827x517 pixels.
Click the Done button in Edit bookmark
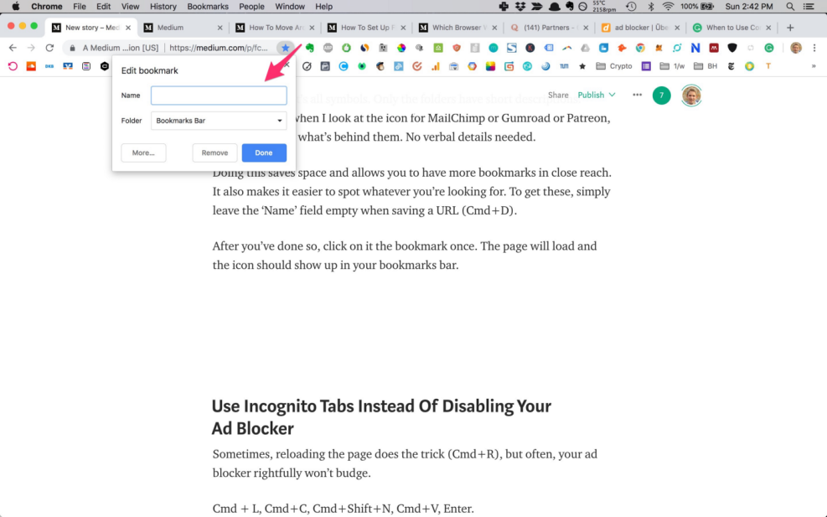click(264, 153)
